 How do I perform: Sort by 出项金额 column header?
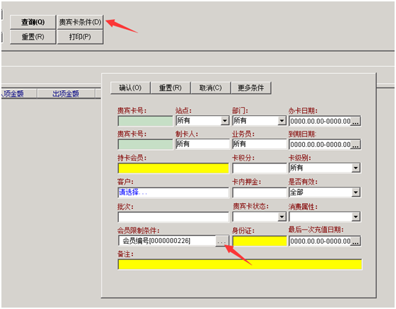(x=65, y=94)
